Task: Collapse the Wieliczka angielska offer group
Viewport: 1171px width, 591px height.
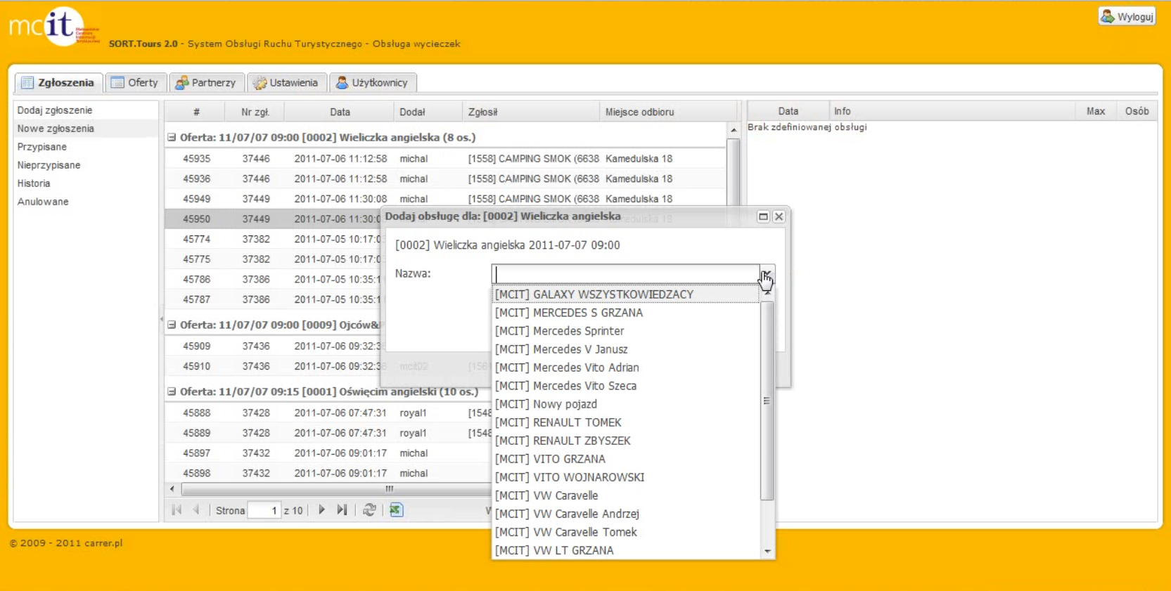Action: click(x=172, y=138)
